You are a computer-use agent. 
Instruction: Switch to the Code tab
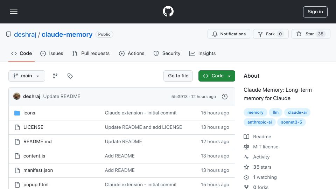(21, 53)
